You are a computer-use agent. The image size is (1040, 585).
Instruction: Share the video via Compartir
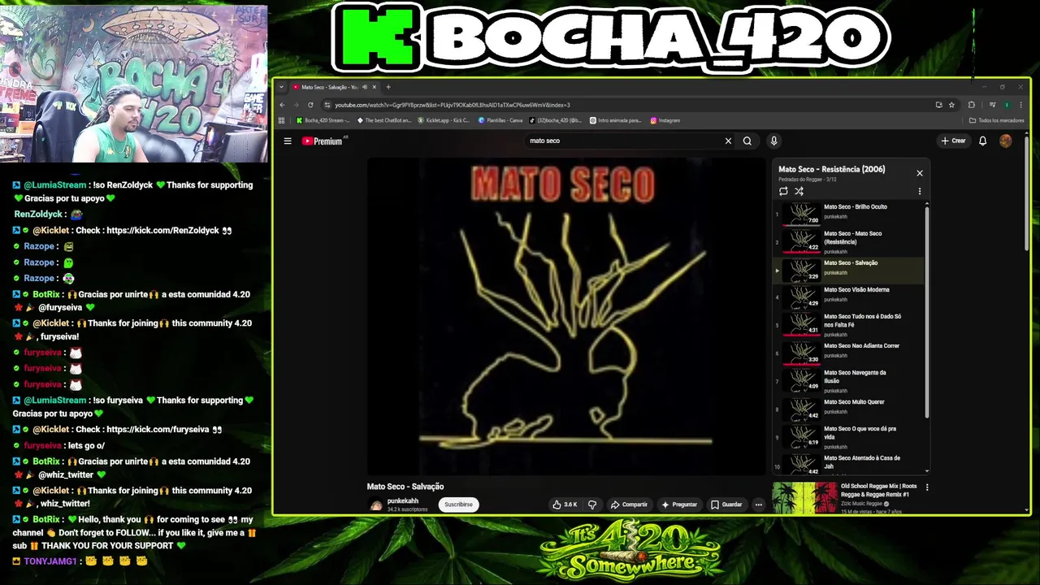(x=629, y=505)
